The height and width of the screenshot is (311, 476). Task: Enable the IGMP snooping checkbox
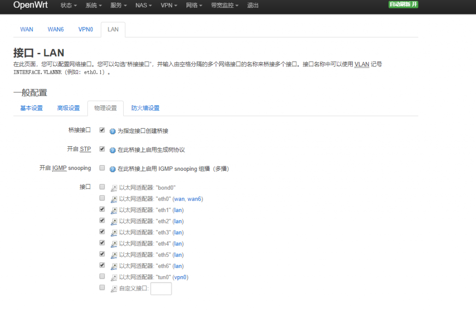[102, 168]
